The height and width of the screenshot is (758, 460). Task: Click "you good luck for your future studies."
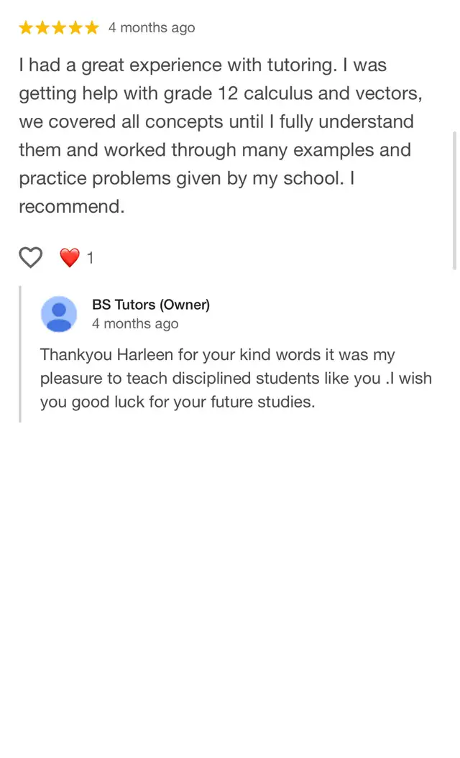pos(178,402)
